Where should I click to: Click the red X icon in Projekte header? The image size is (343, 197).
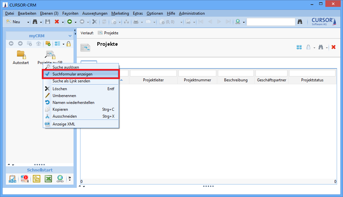[334, 47]
